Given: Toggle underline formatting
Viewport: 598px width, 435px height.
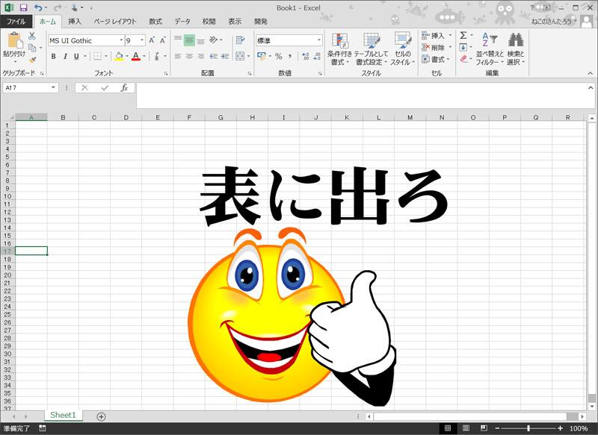Looking at the screenshot, I should 75,55.
